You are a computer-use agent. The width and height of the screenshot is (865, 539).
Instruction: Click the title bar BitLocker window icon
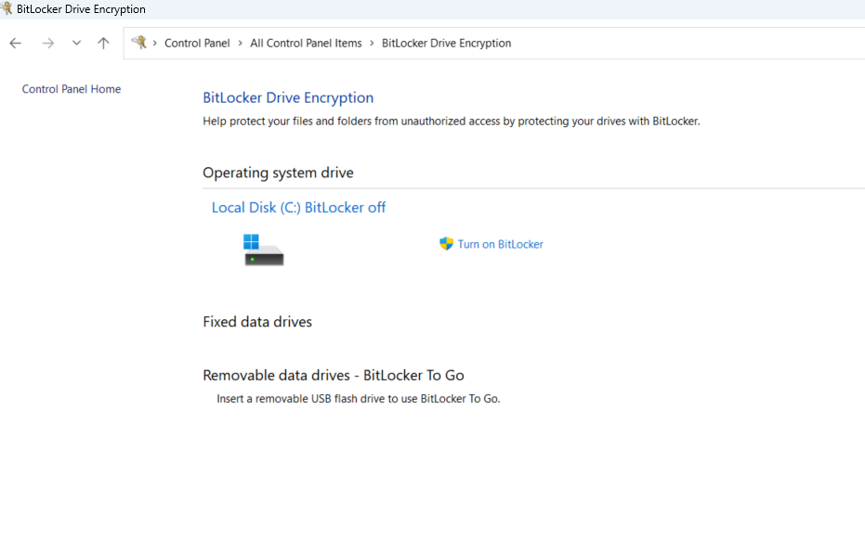pos(7,8)
